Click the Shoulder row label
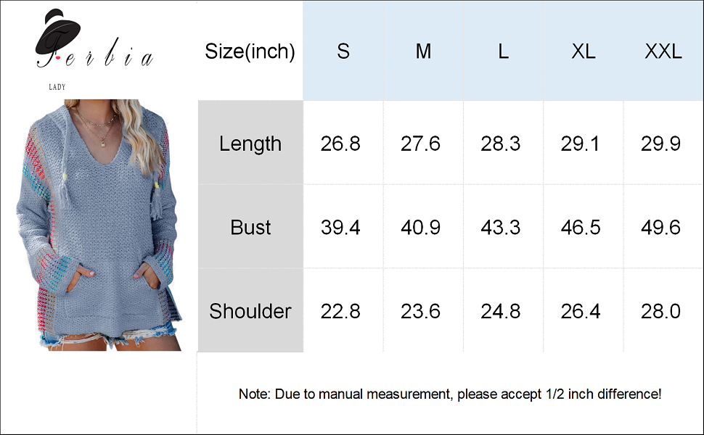 tap(250, 311)
